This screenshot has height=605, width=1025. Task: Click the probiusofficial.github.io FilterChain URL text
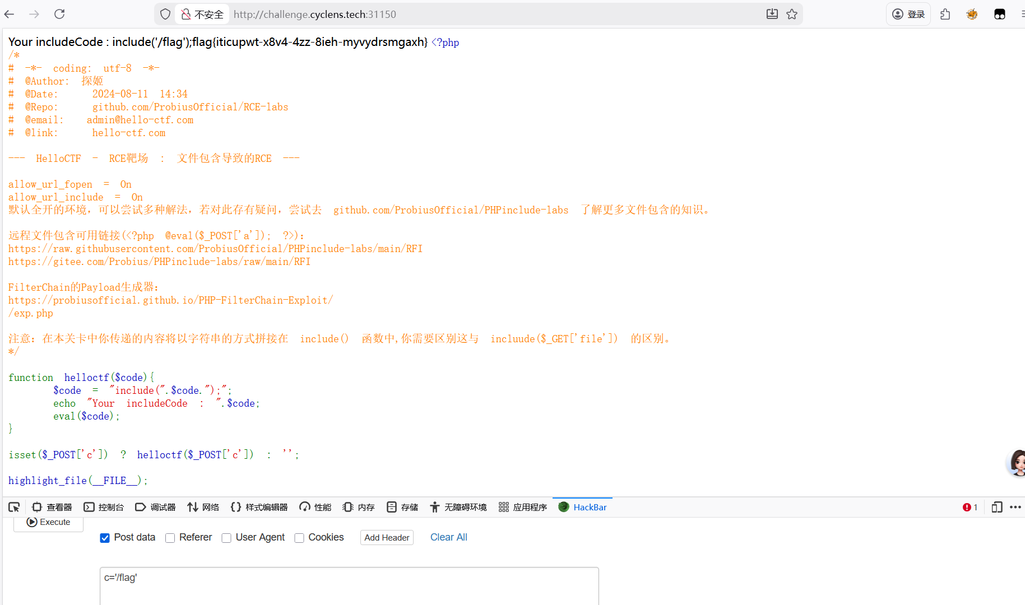(x=171, y=300)
